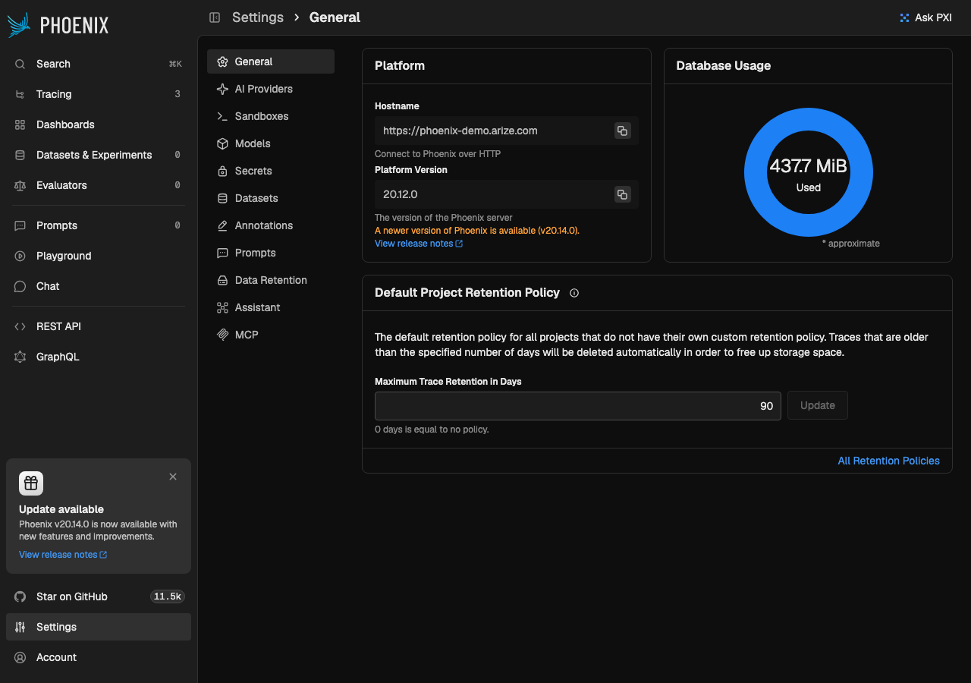Image resolution: width=971 pixels, height=683 pixels.
Task: View release notes in Platform card
Action: [419, 244]
